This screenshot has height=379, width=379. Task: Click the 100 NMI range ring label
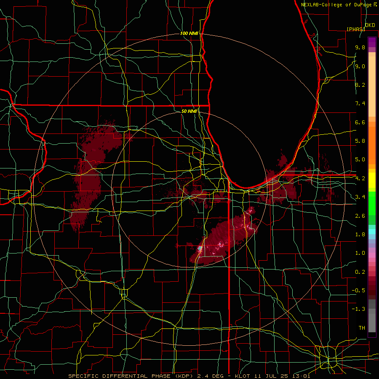pos(189,33)
